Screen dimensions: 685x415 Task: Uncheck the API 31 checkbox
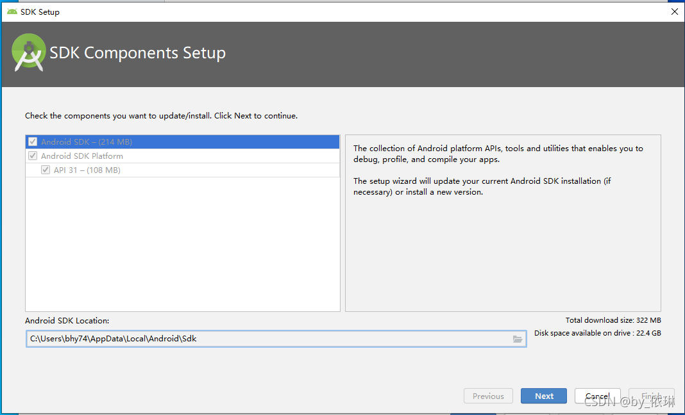point(46,170)
